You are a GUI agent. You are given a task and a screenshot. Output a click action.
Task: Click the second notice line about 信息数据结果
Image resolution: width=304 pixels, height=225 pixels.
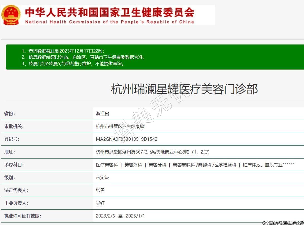[87, 57]
